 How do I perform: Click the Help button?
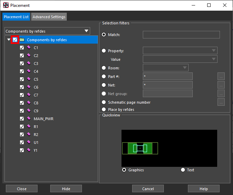[204, 188]
